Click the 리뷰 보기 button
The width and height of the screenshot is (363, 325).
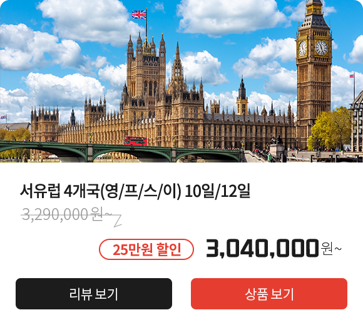point(94,294)
